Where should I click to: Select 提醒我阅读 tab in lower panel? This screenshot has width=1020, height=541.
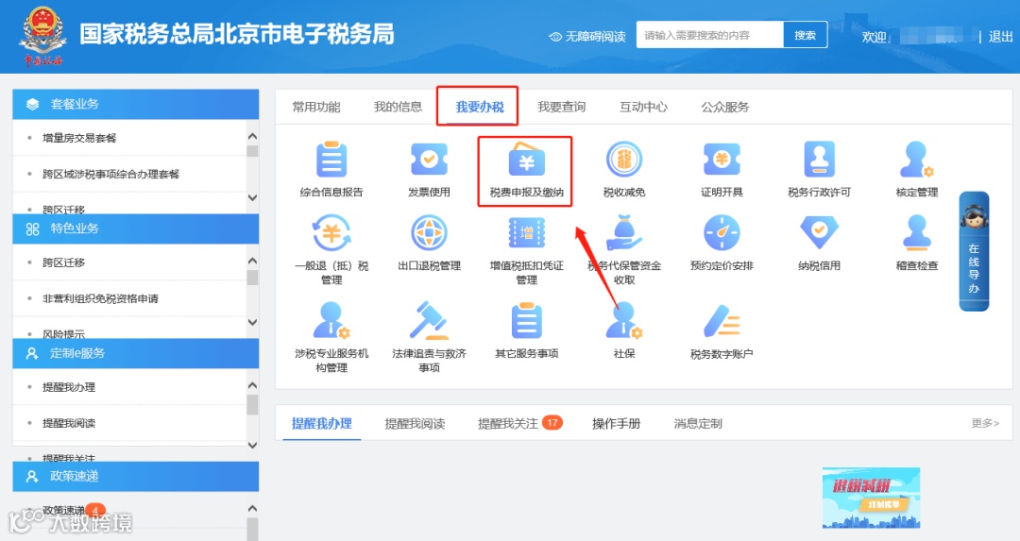click(x=415, y=423)
